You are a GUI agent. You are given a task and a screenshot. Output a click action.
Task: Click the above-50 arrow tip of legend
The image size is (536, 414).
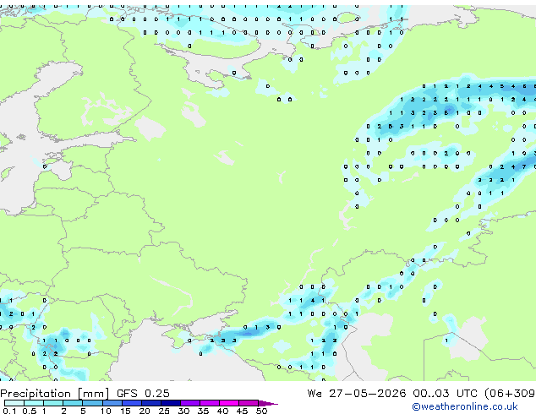point(268,403)
